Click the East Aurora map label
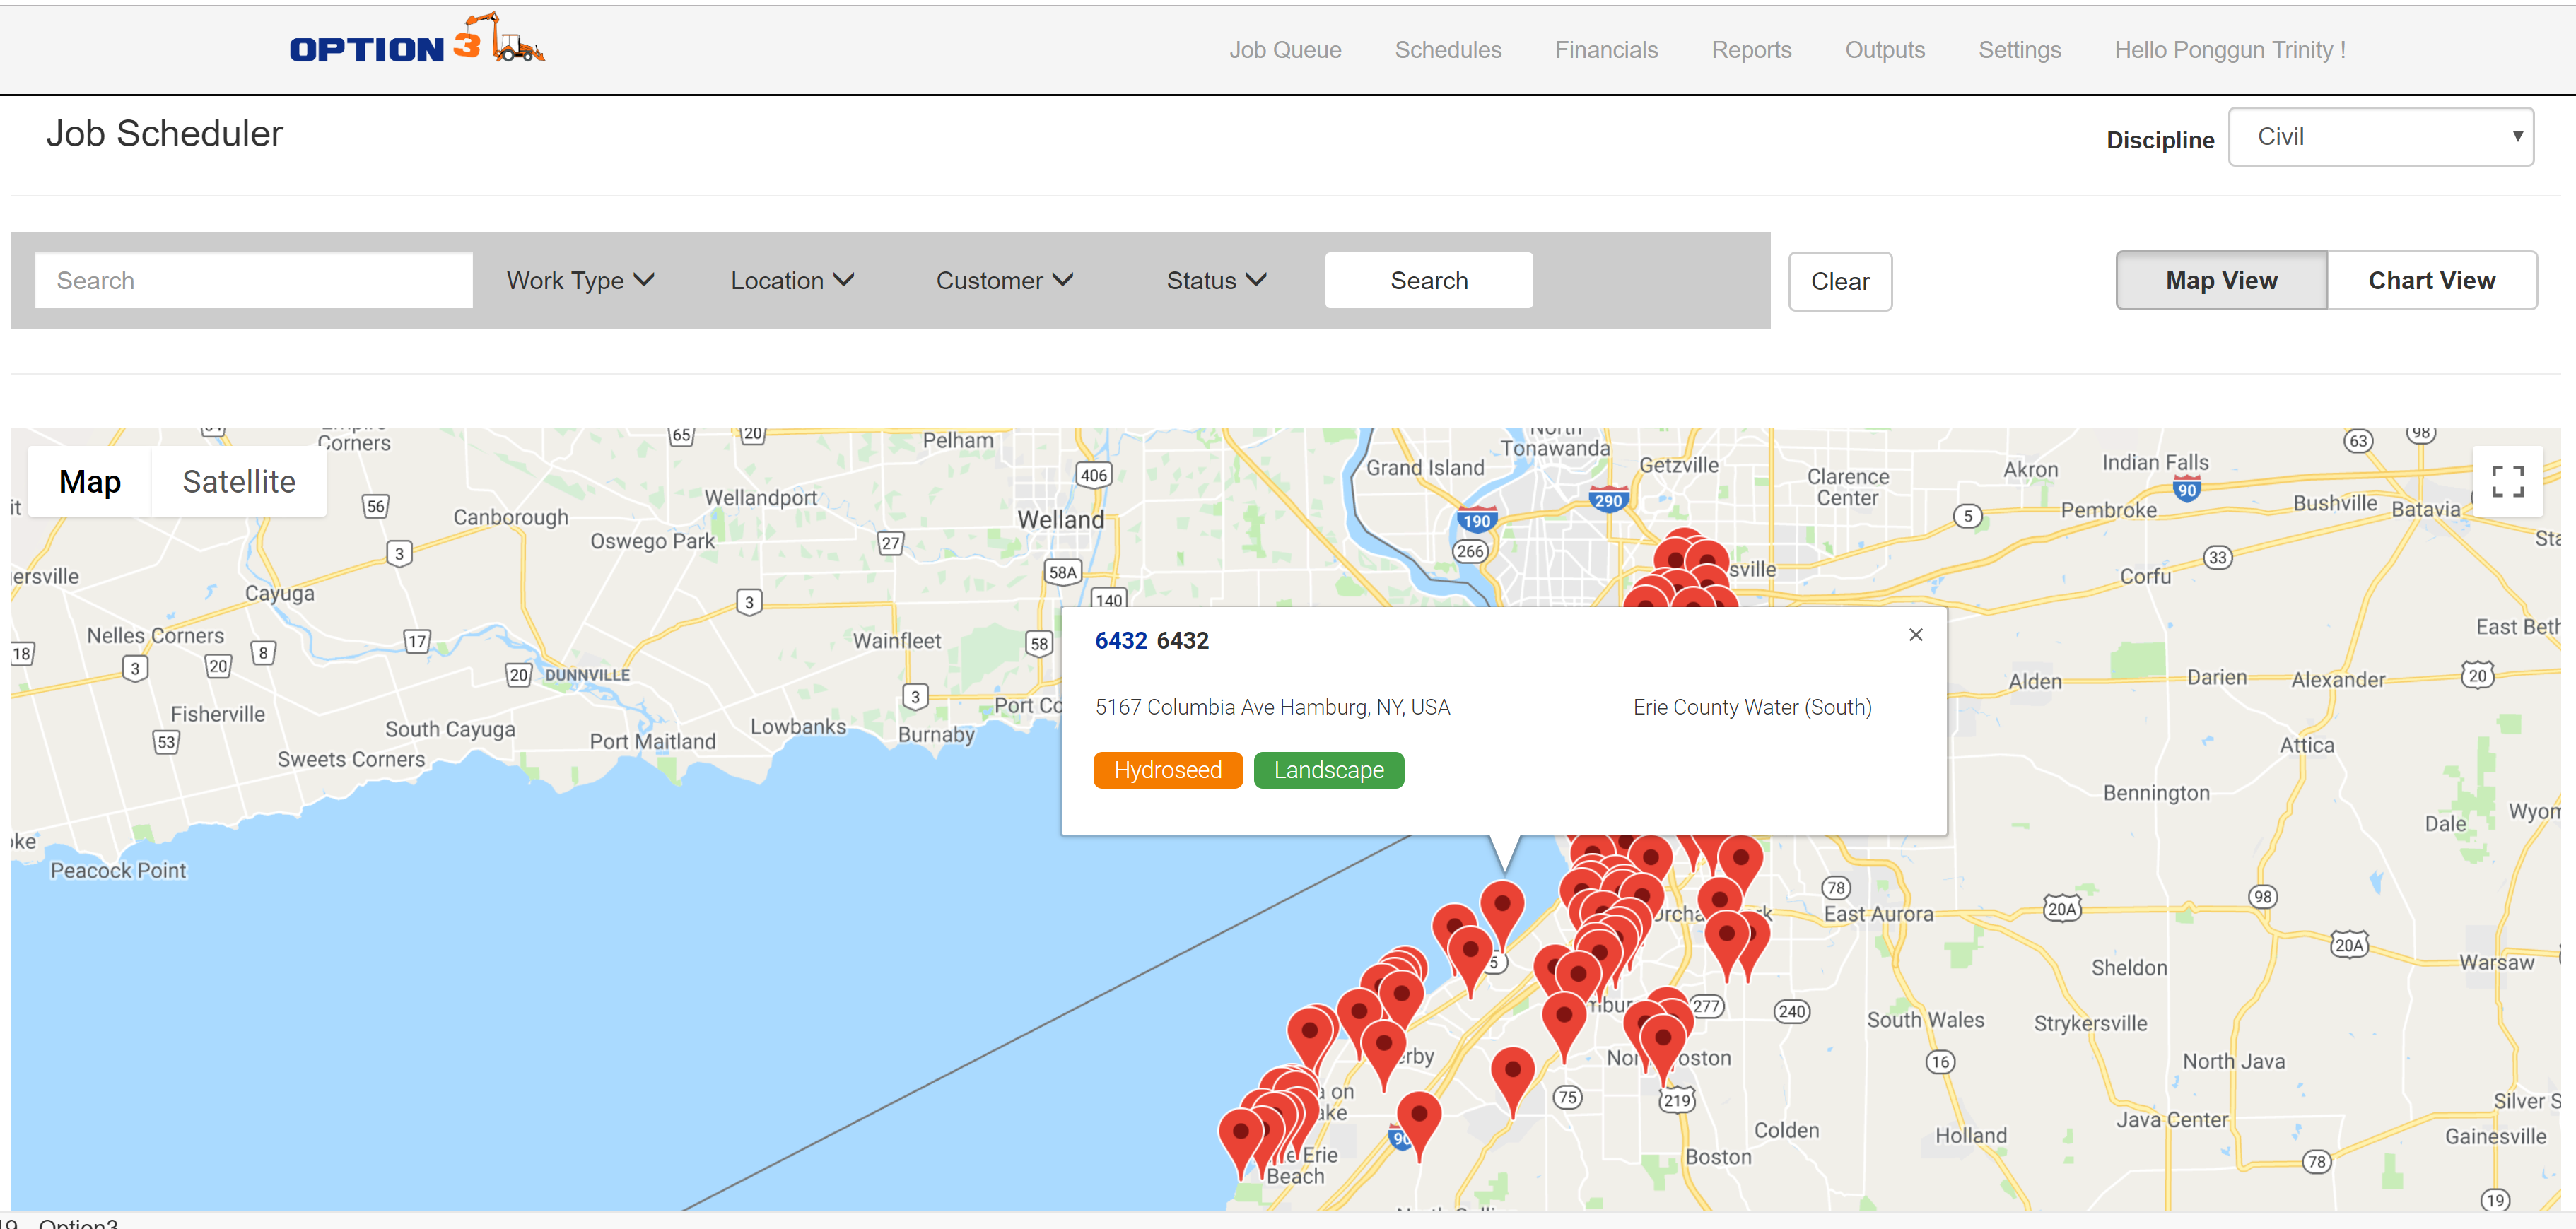The width and height of the screenshot is (2576, 1229). (1878, 914)
